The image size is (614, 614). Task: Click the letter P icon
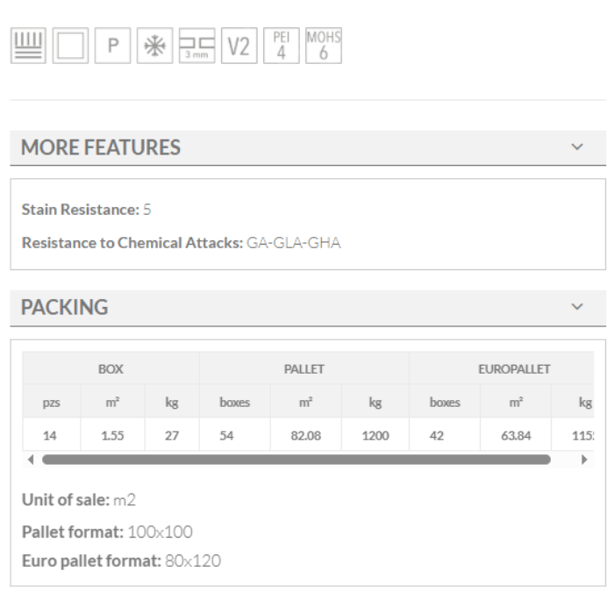(112, 46)
